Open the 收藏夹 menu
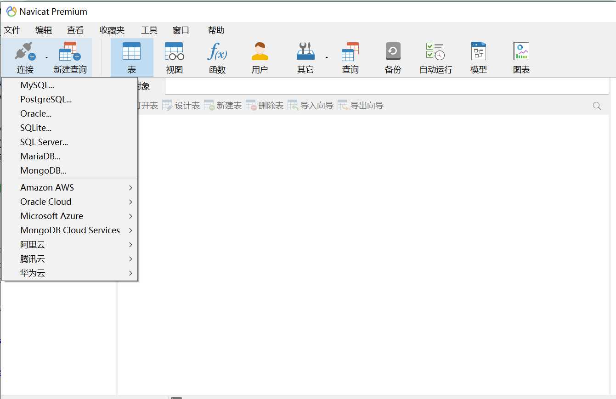The height and width of the screenshot is (399, 616). click(x=112, y=30)
